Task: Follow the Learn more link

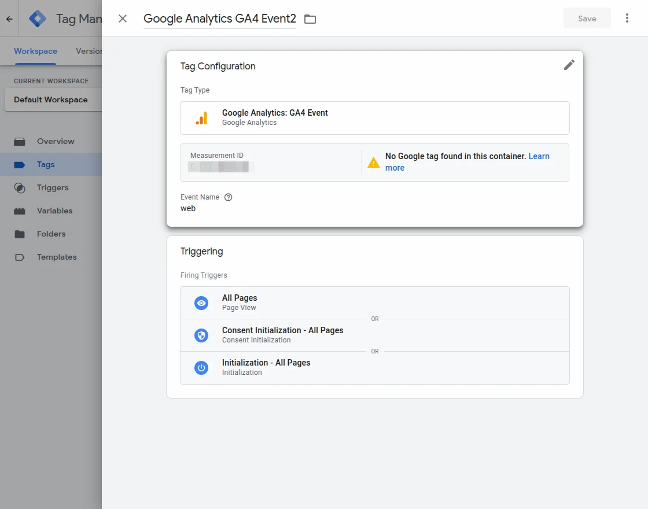Action: [x=539, y=156]
